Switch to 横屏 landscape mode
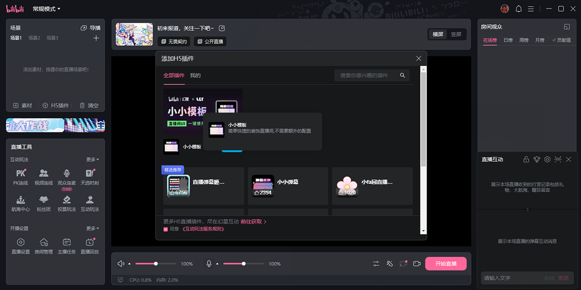The image size is (581, 290). tap(438, 34)
